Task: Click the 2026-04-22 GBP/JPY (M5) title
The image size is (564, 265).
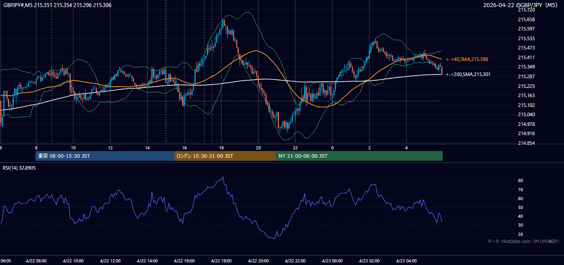Action: [x=521, y=5]
